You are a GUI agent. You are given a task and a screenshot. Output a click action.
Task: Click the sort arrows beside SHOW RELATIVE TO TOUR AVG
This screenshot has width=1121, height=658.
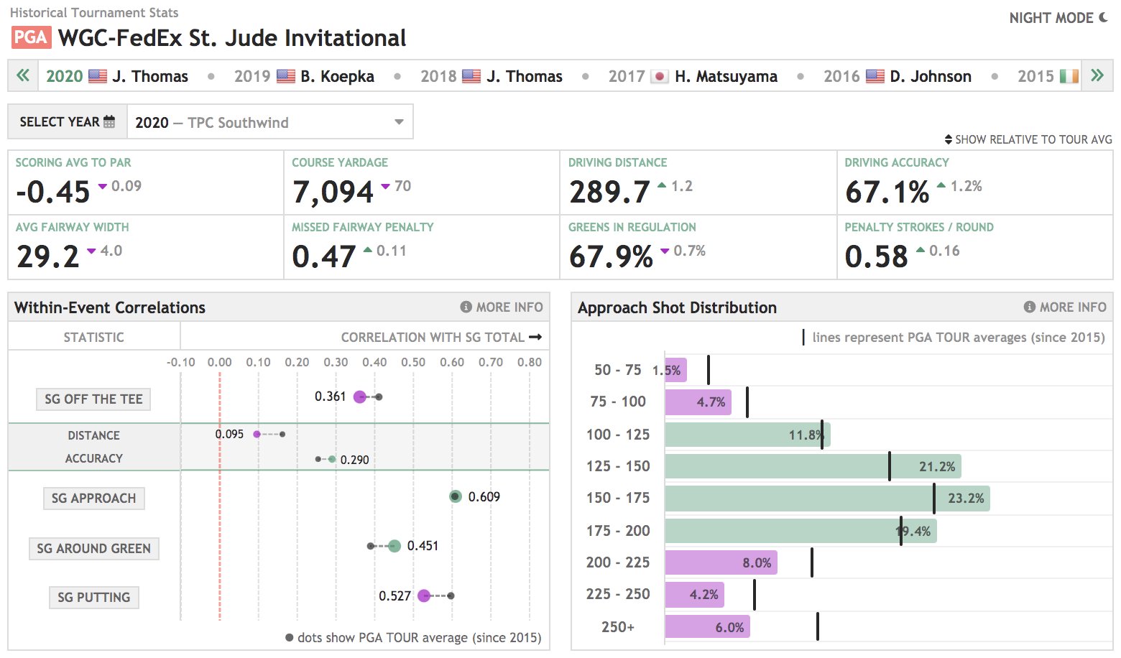[947, 139]
